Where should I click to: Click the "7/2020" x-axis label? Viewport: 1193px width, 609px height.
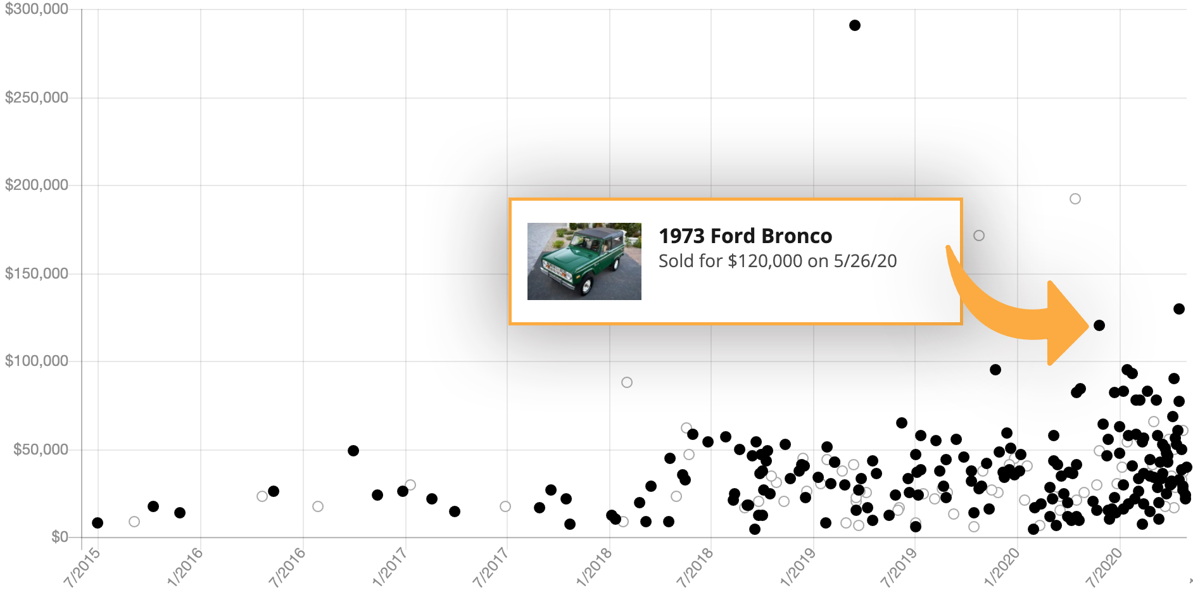tap(1104, 566)
